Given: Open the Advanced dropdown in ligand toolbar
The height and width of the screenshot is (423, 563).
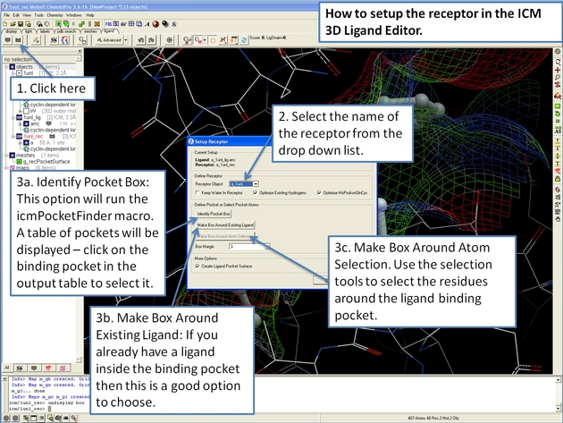Looking at the screenshot, I should [x=111, y=40].
